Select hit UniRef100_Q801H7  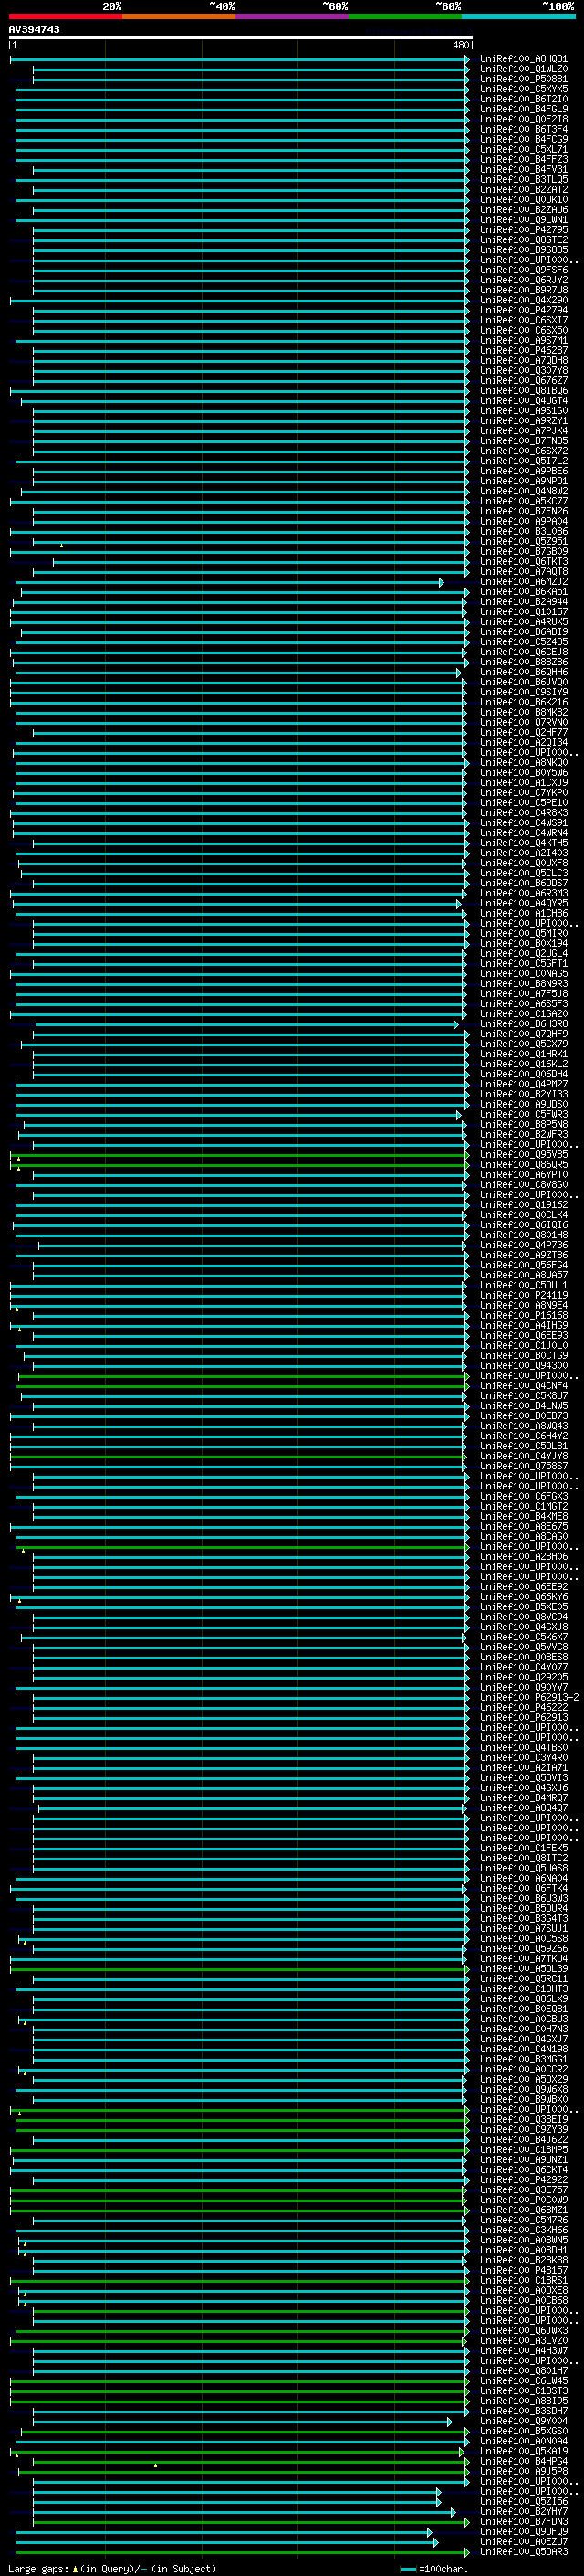(523, 2370)
